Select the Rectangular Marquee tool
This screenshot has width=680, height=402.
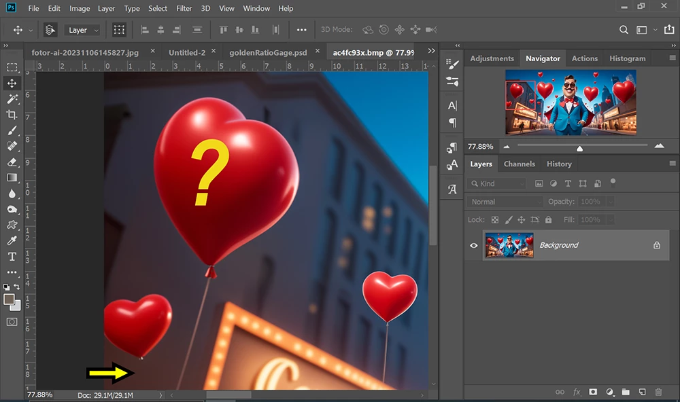(12, 67)
